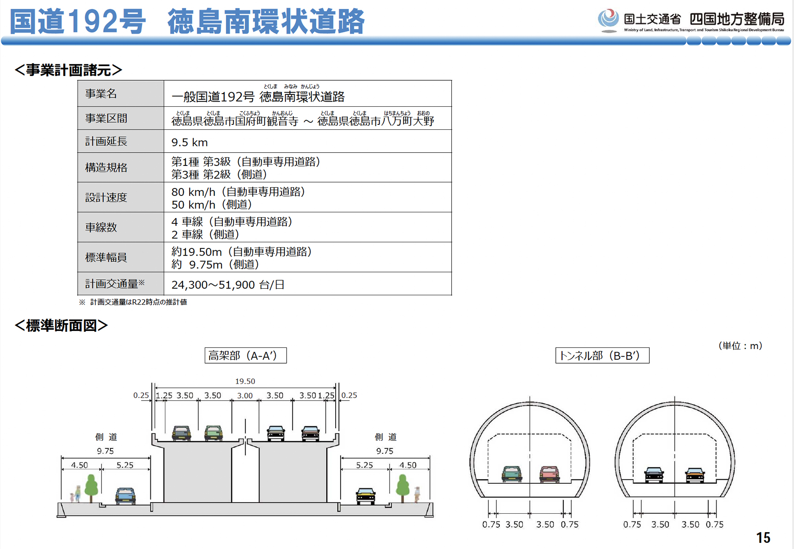Click the Ministry of Land logo emblem

point(608,20)
